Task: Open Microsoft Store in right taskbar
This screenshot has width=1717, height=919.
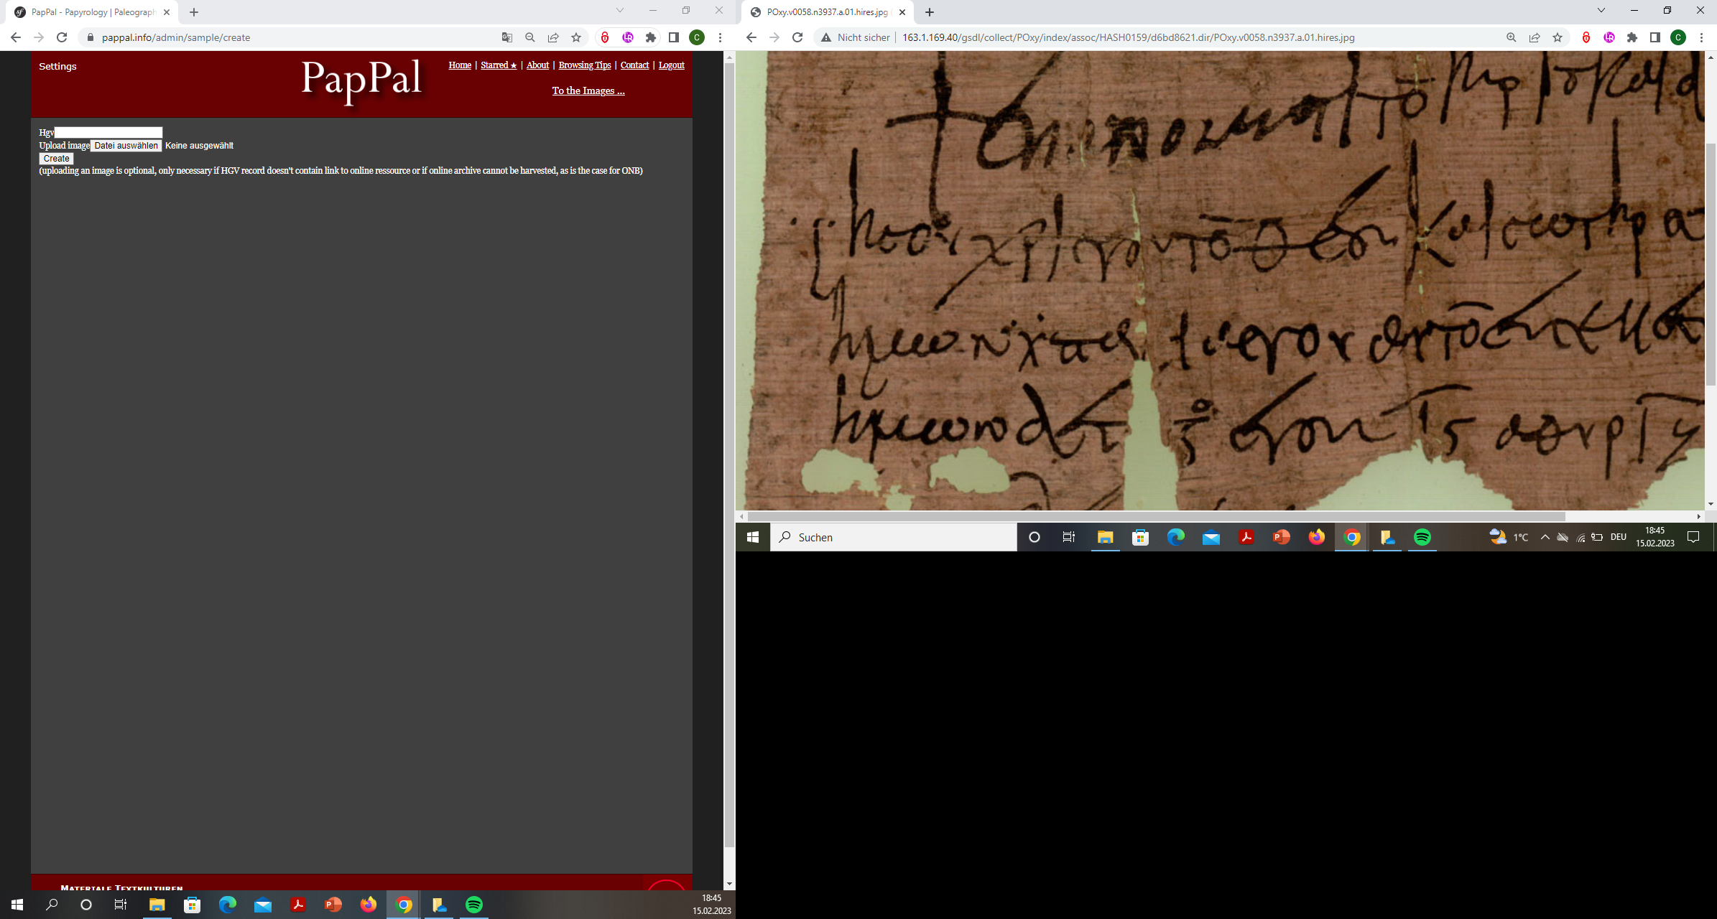Action: 1141,537
